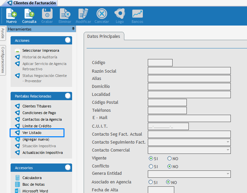
Task: Open Clientes Titulares related screen
Action: 37,106
